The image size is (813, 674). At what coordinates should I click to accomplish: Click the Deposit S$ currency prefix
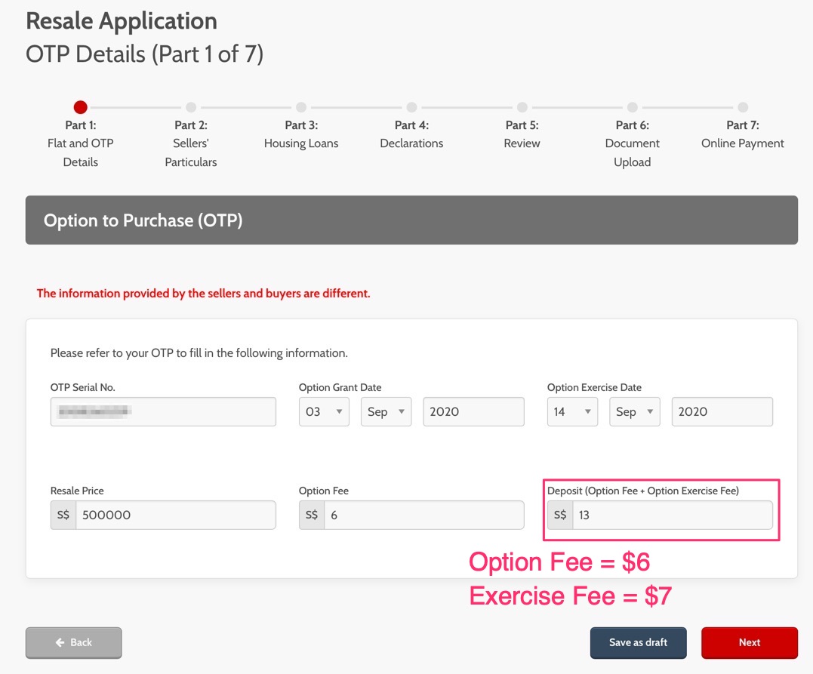pyautogui.click(x=560, y=515)
